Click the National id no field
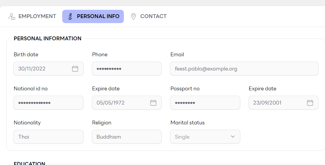Image resolution: width=325 pixels, height=165 pixels. pos(49,102)
